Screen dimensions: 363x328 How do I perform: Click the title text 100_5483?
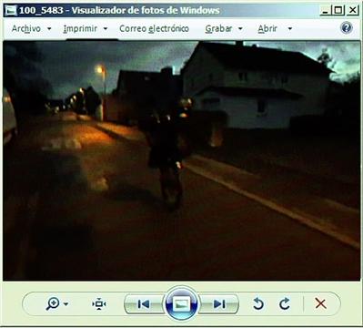(41, 11)
